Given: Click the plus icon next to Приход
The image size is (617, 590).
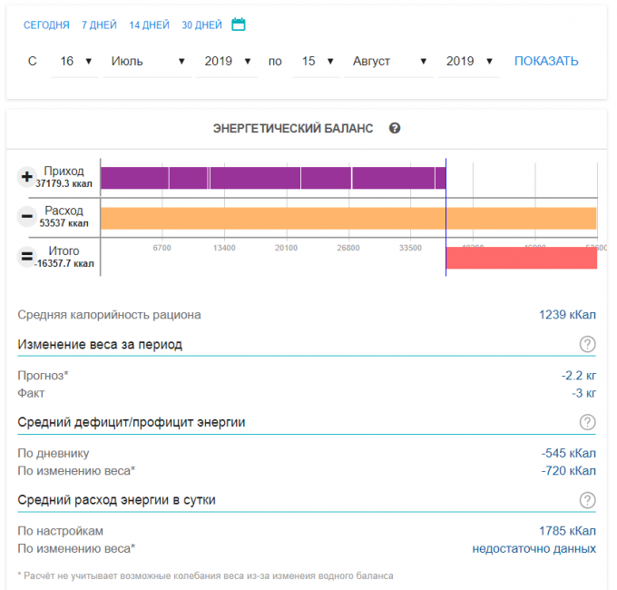Looking at the screenshot, I should (27, 177).
